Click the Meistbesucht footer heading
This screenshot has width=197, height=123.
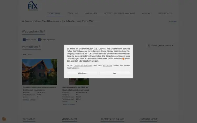coord(69,119)
